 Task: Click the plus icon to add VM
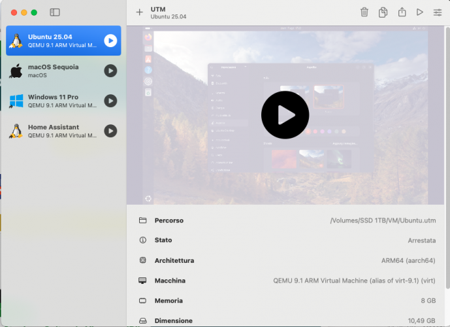pos(139,12)
